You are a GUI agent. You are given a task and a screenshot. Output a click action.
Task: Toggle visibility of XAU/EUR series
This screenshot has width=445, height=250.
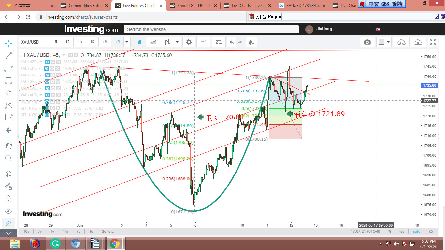click(48, 75)
